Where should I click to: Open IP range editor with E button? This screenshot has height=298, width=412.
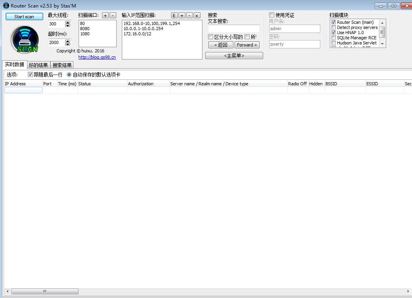click(x=174, y=15)
